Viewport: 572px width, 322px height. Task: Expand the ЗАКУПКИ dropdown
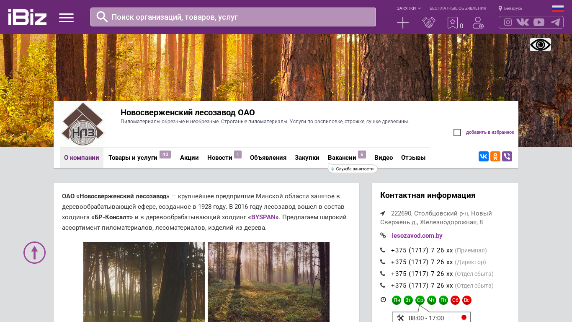[x=409, y=8]
